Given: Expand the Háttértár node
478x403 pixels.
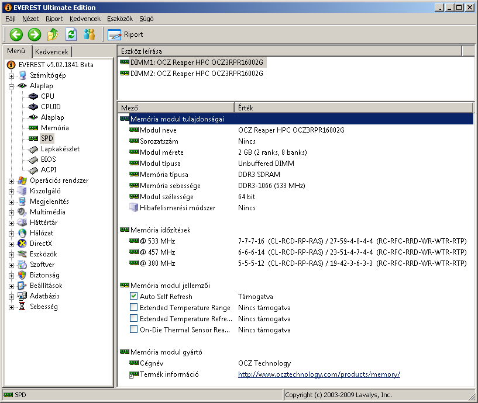Looking at the screenshot, I should click(x=11, y=224).
